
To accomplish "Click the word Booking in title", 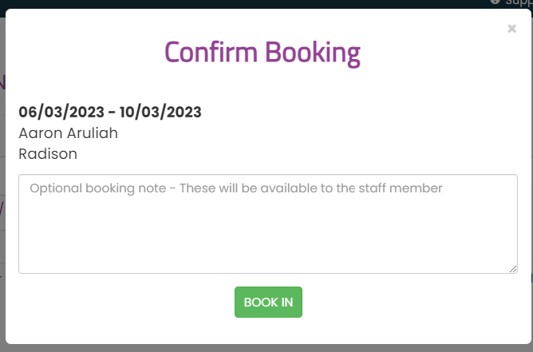I will tap(313, 53).
